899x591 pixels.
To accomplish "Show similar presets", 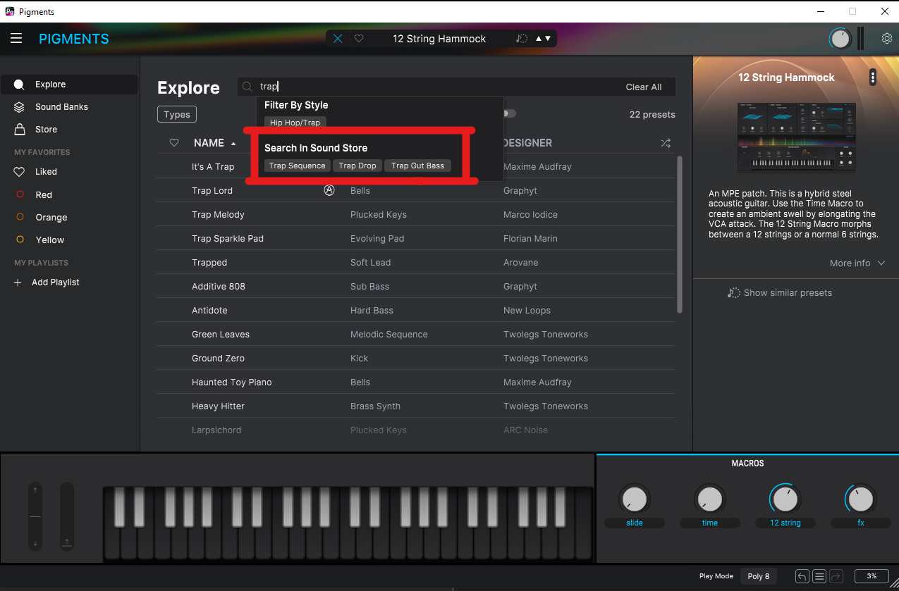I will [780, 292].
